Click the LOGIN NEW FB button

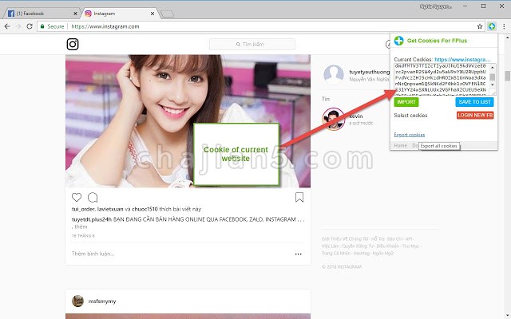coord(475,115)
